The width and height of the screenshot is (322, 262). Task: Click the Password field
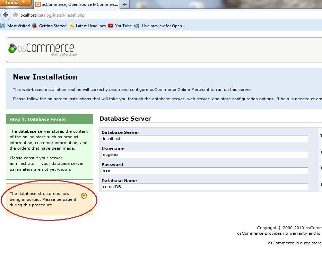click(x=205, y=171)
